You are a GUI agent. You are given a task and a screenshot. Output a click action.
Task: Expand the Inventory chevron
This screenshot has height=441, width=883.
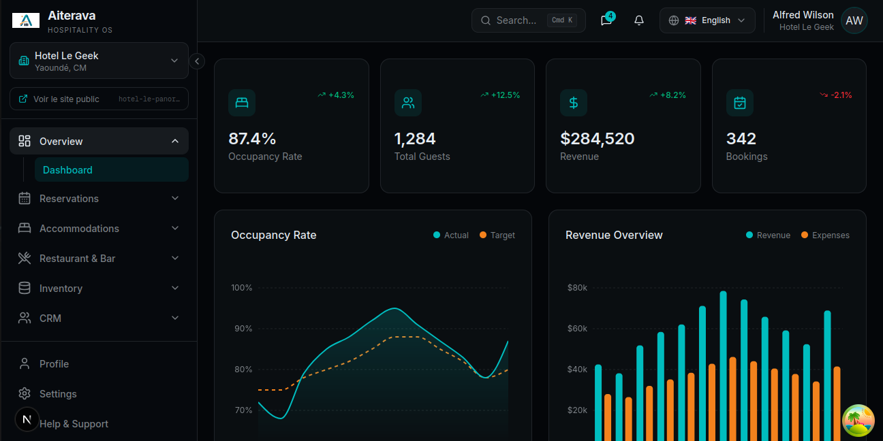175,288
